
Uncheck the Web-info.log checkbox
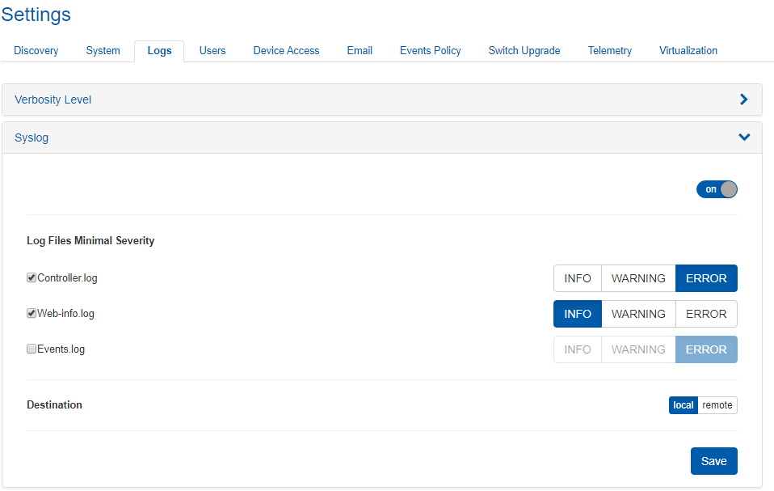[x=32, y=313]
